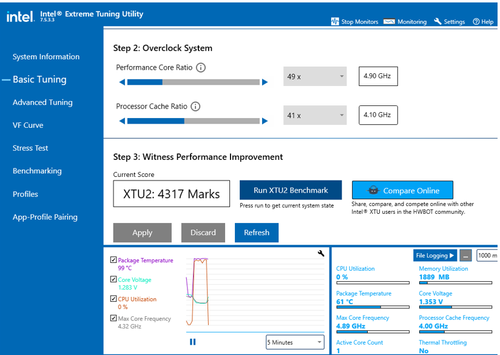Click the Current Score label
Screen dimensions: 500x355
click(x=133, y=174)
